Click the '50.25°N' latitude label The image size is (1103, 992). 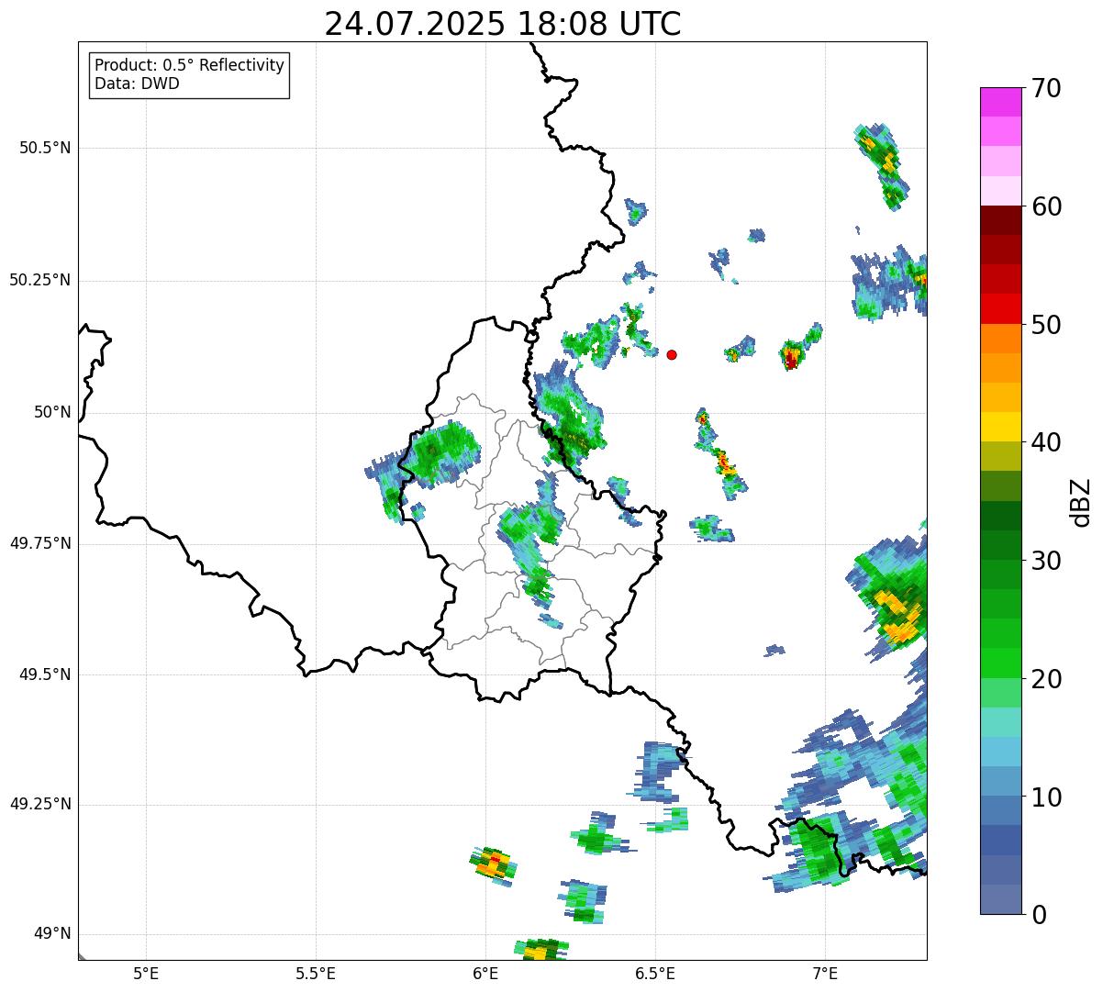[40, 280]
